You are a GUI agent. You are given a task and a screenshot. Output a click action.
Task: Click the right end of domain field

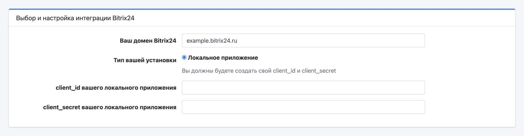click(418, 41)
